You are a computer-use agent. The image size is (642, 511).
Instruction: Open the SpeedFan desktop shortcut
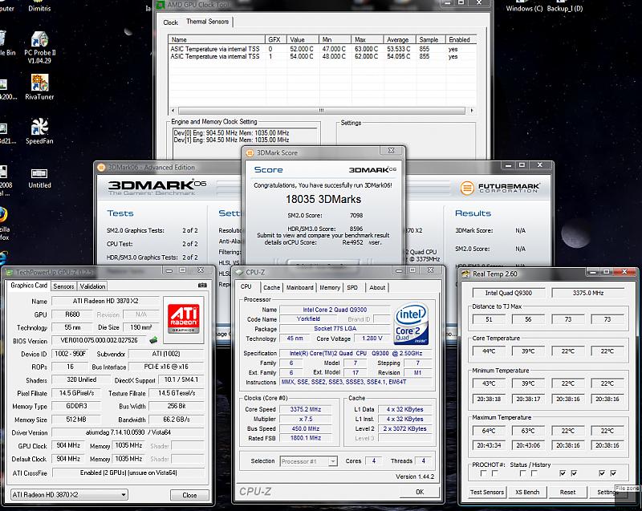pyautogui.click(x=39, y=132)
